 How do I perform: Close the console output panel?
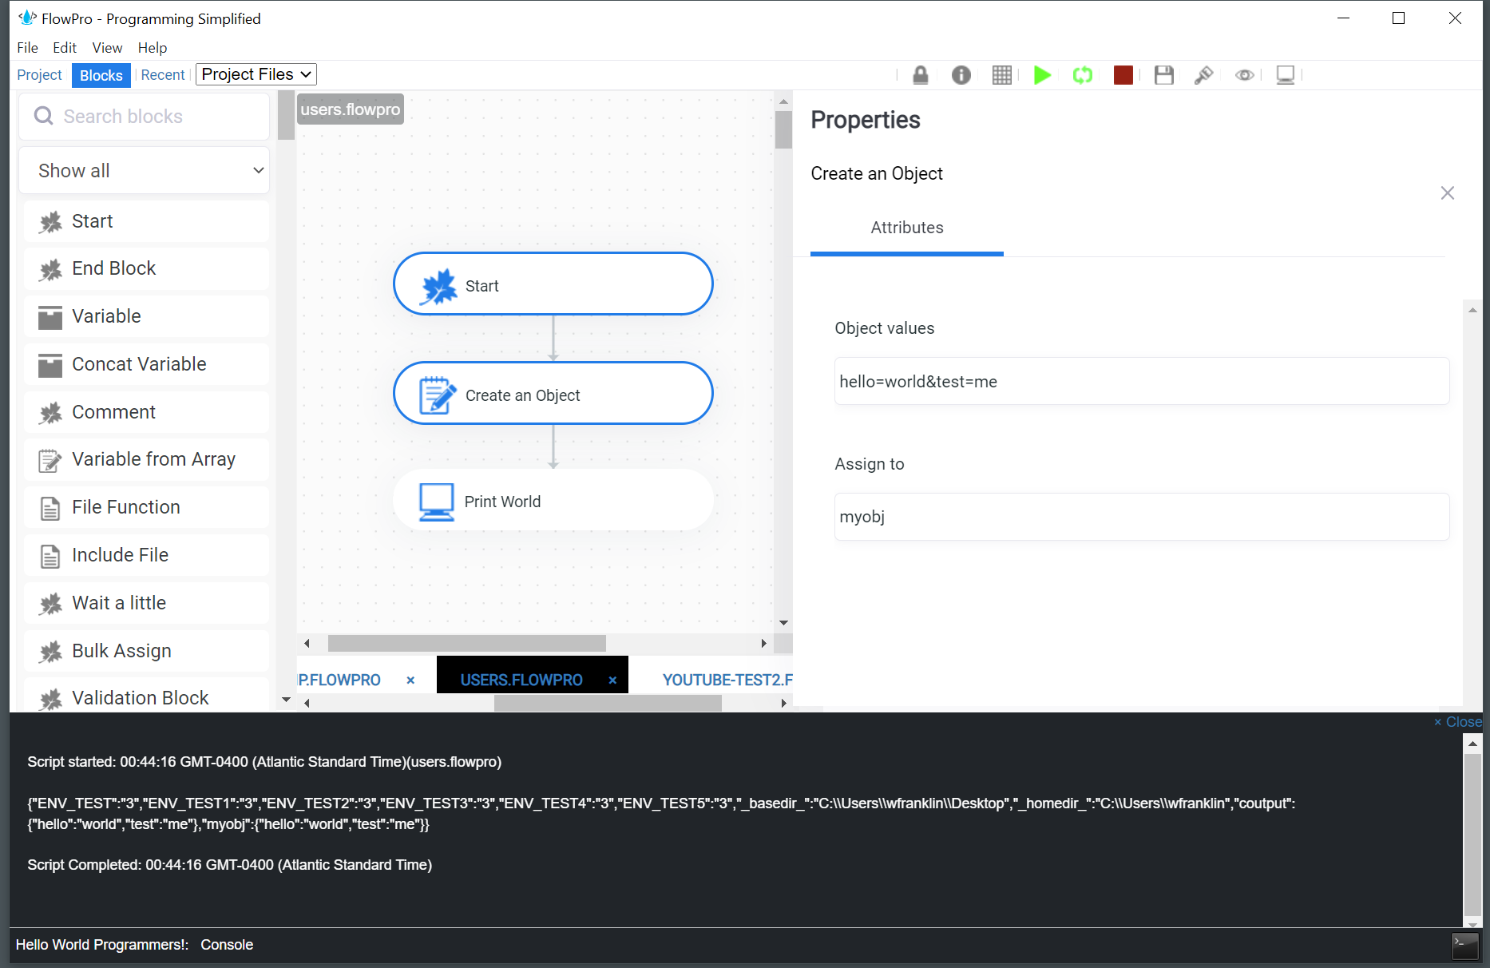1458,722
